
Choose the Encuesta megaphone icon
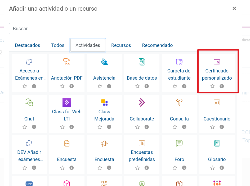pyautogui.click(x=104, y=144)
